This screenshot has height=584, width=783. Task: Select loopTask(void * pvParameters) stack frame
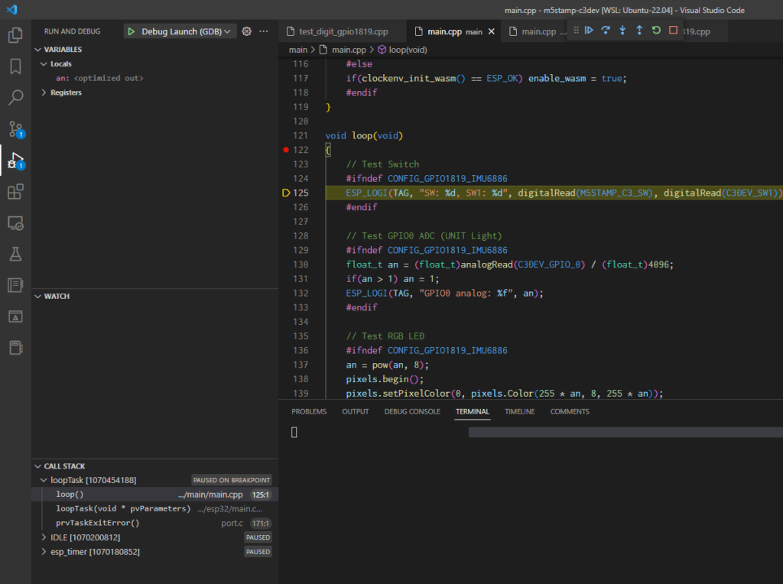tap(122, 509)
